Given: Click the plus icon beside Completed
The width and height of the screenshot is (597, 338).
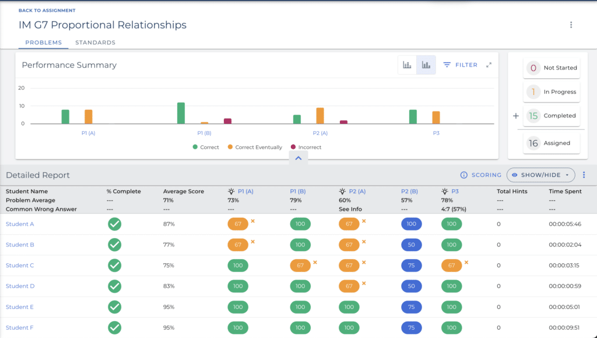Looking at the screenshot, I should click(x=515, y=116).
